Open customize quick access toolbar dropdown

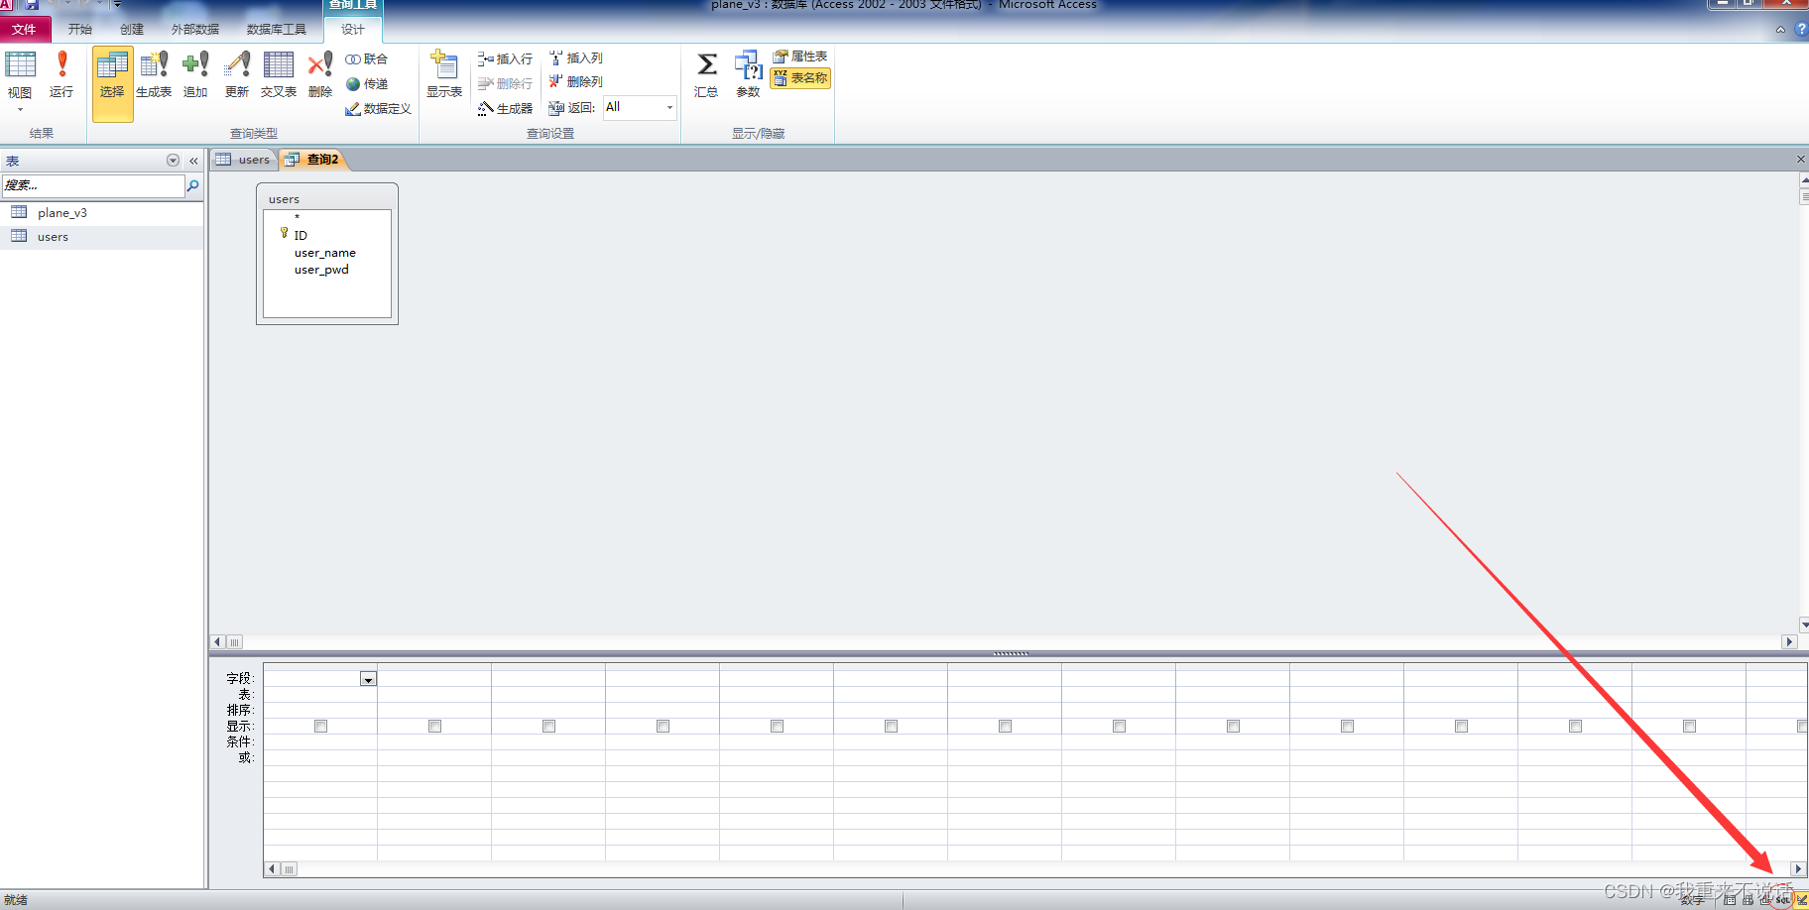117,4
